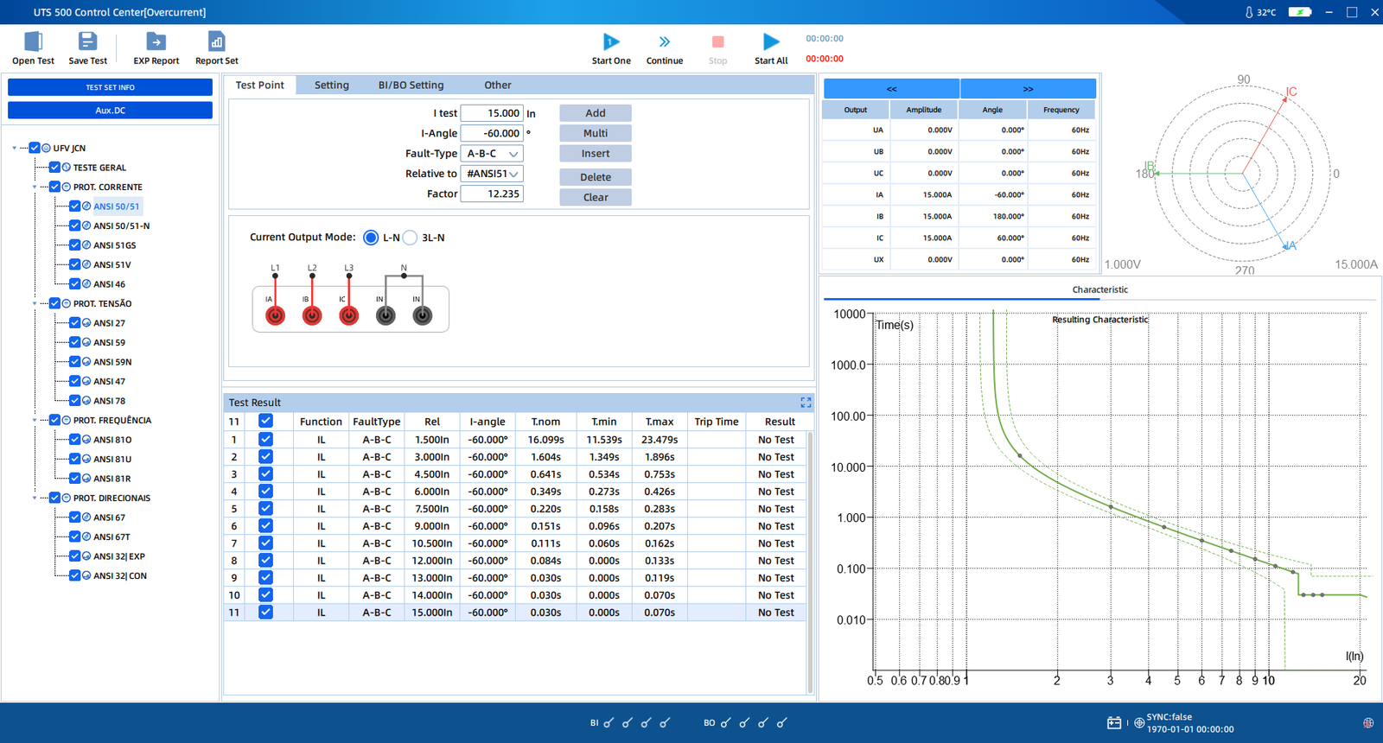Click Aux.DC button
Viewport: 1383px width, 743px height.
pos(110,111)
